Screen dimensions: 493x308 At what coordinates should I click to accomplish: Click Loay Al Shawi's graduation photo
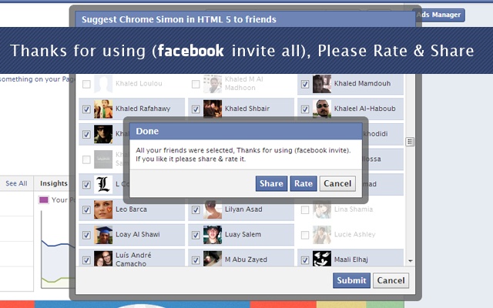(103, 234)
